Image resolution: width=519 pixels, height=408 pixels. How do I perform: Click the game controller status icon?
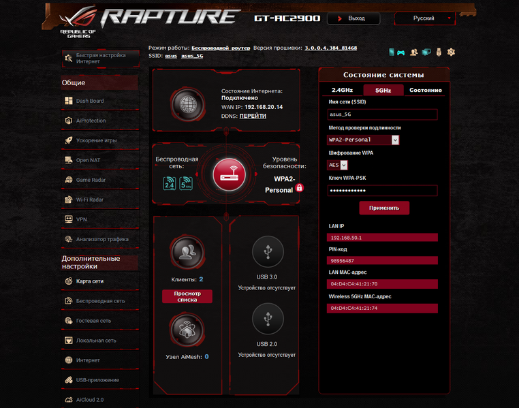pos(401,52)
